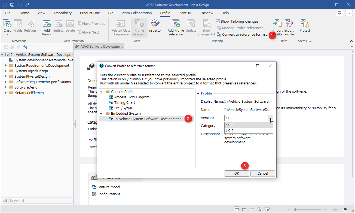Collapse the ribbon with the chevron
Image resolution: width=355 pixels, height=213 pixels.
pos(351,41)
